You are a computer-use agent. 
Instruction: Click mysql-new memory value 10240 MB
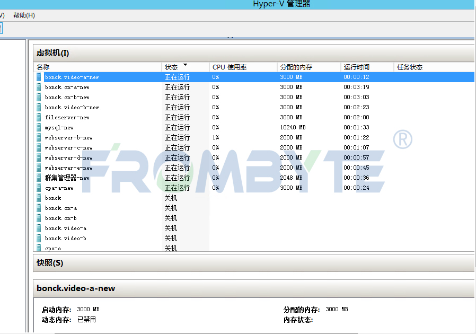[x=293, y=127]
